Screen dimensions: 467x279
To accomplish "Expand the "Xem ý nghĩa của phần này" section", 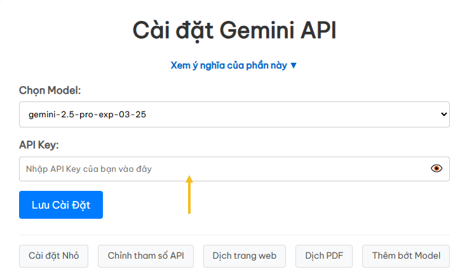I will [229, 65].
